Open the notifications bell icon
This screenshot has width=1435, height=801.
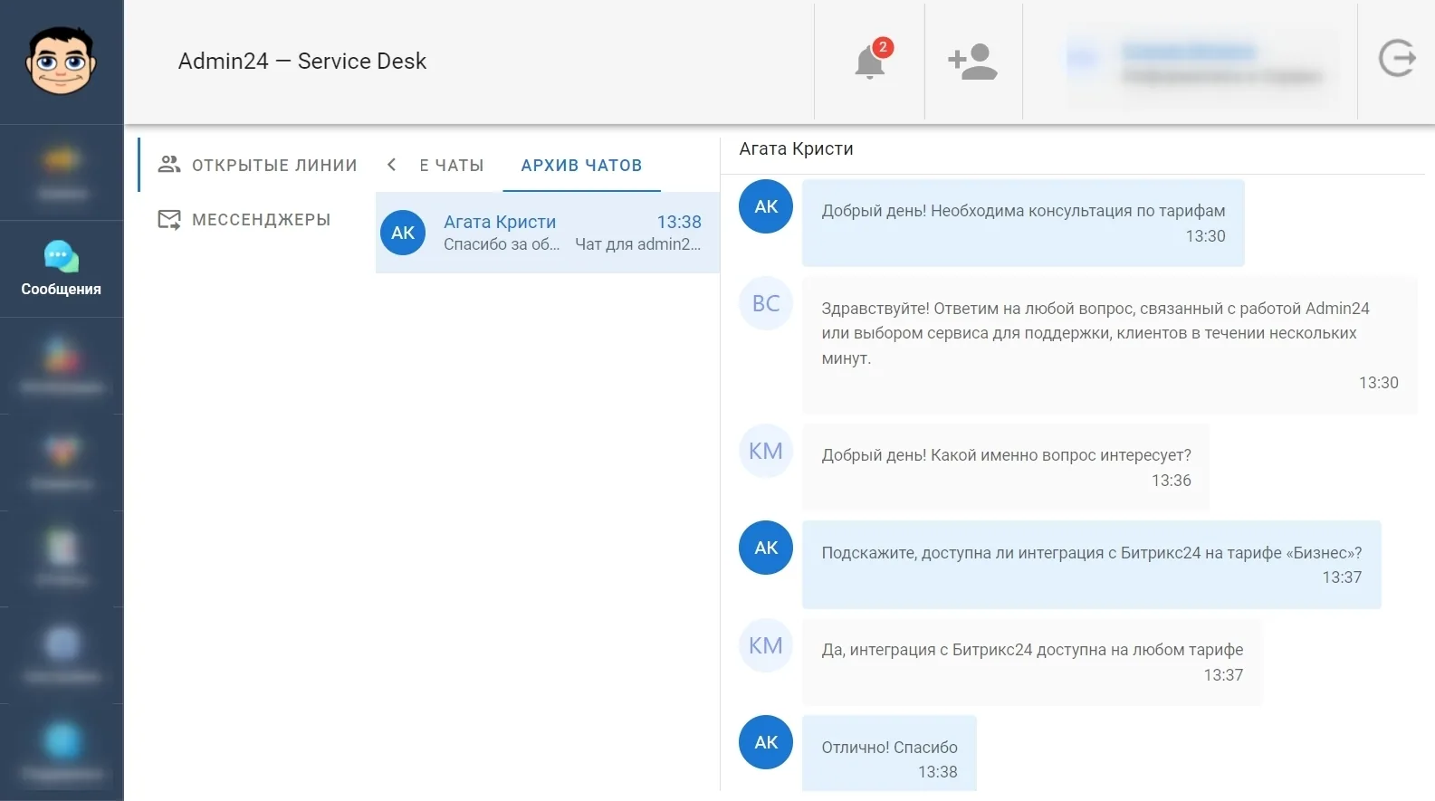pos(869,62)
